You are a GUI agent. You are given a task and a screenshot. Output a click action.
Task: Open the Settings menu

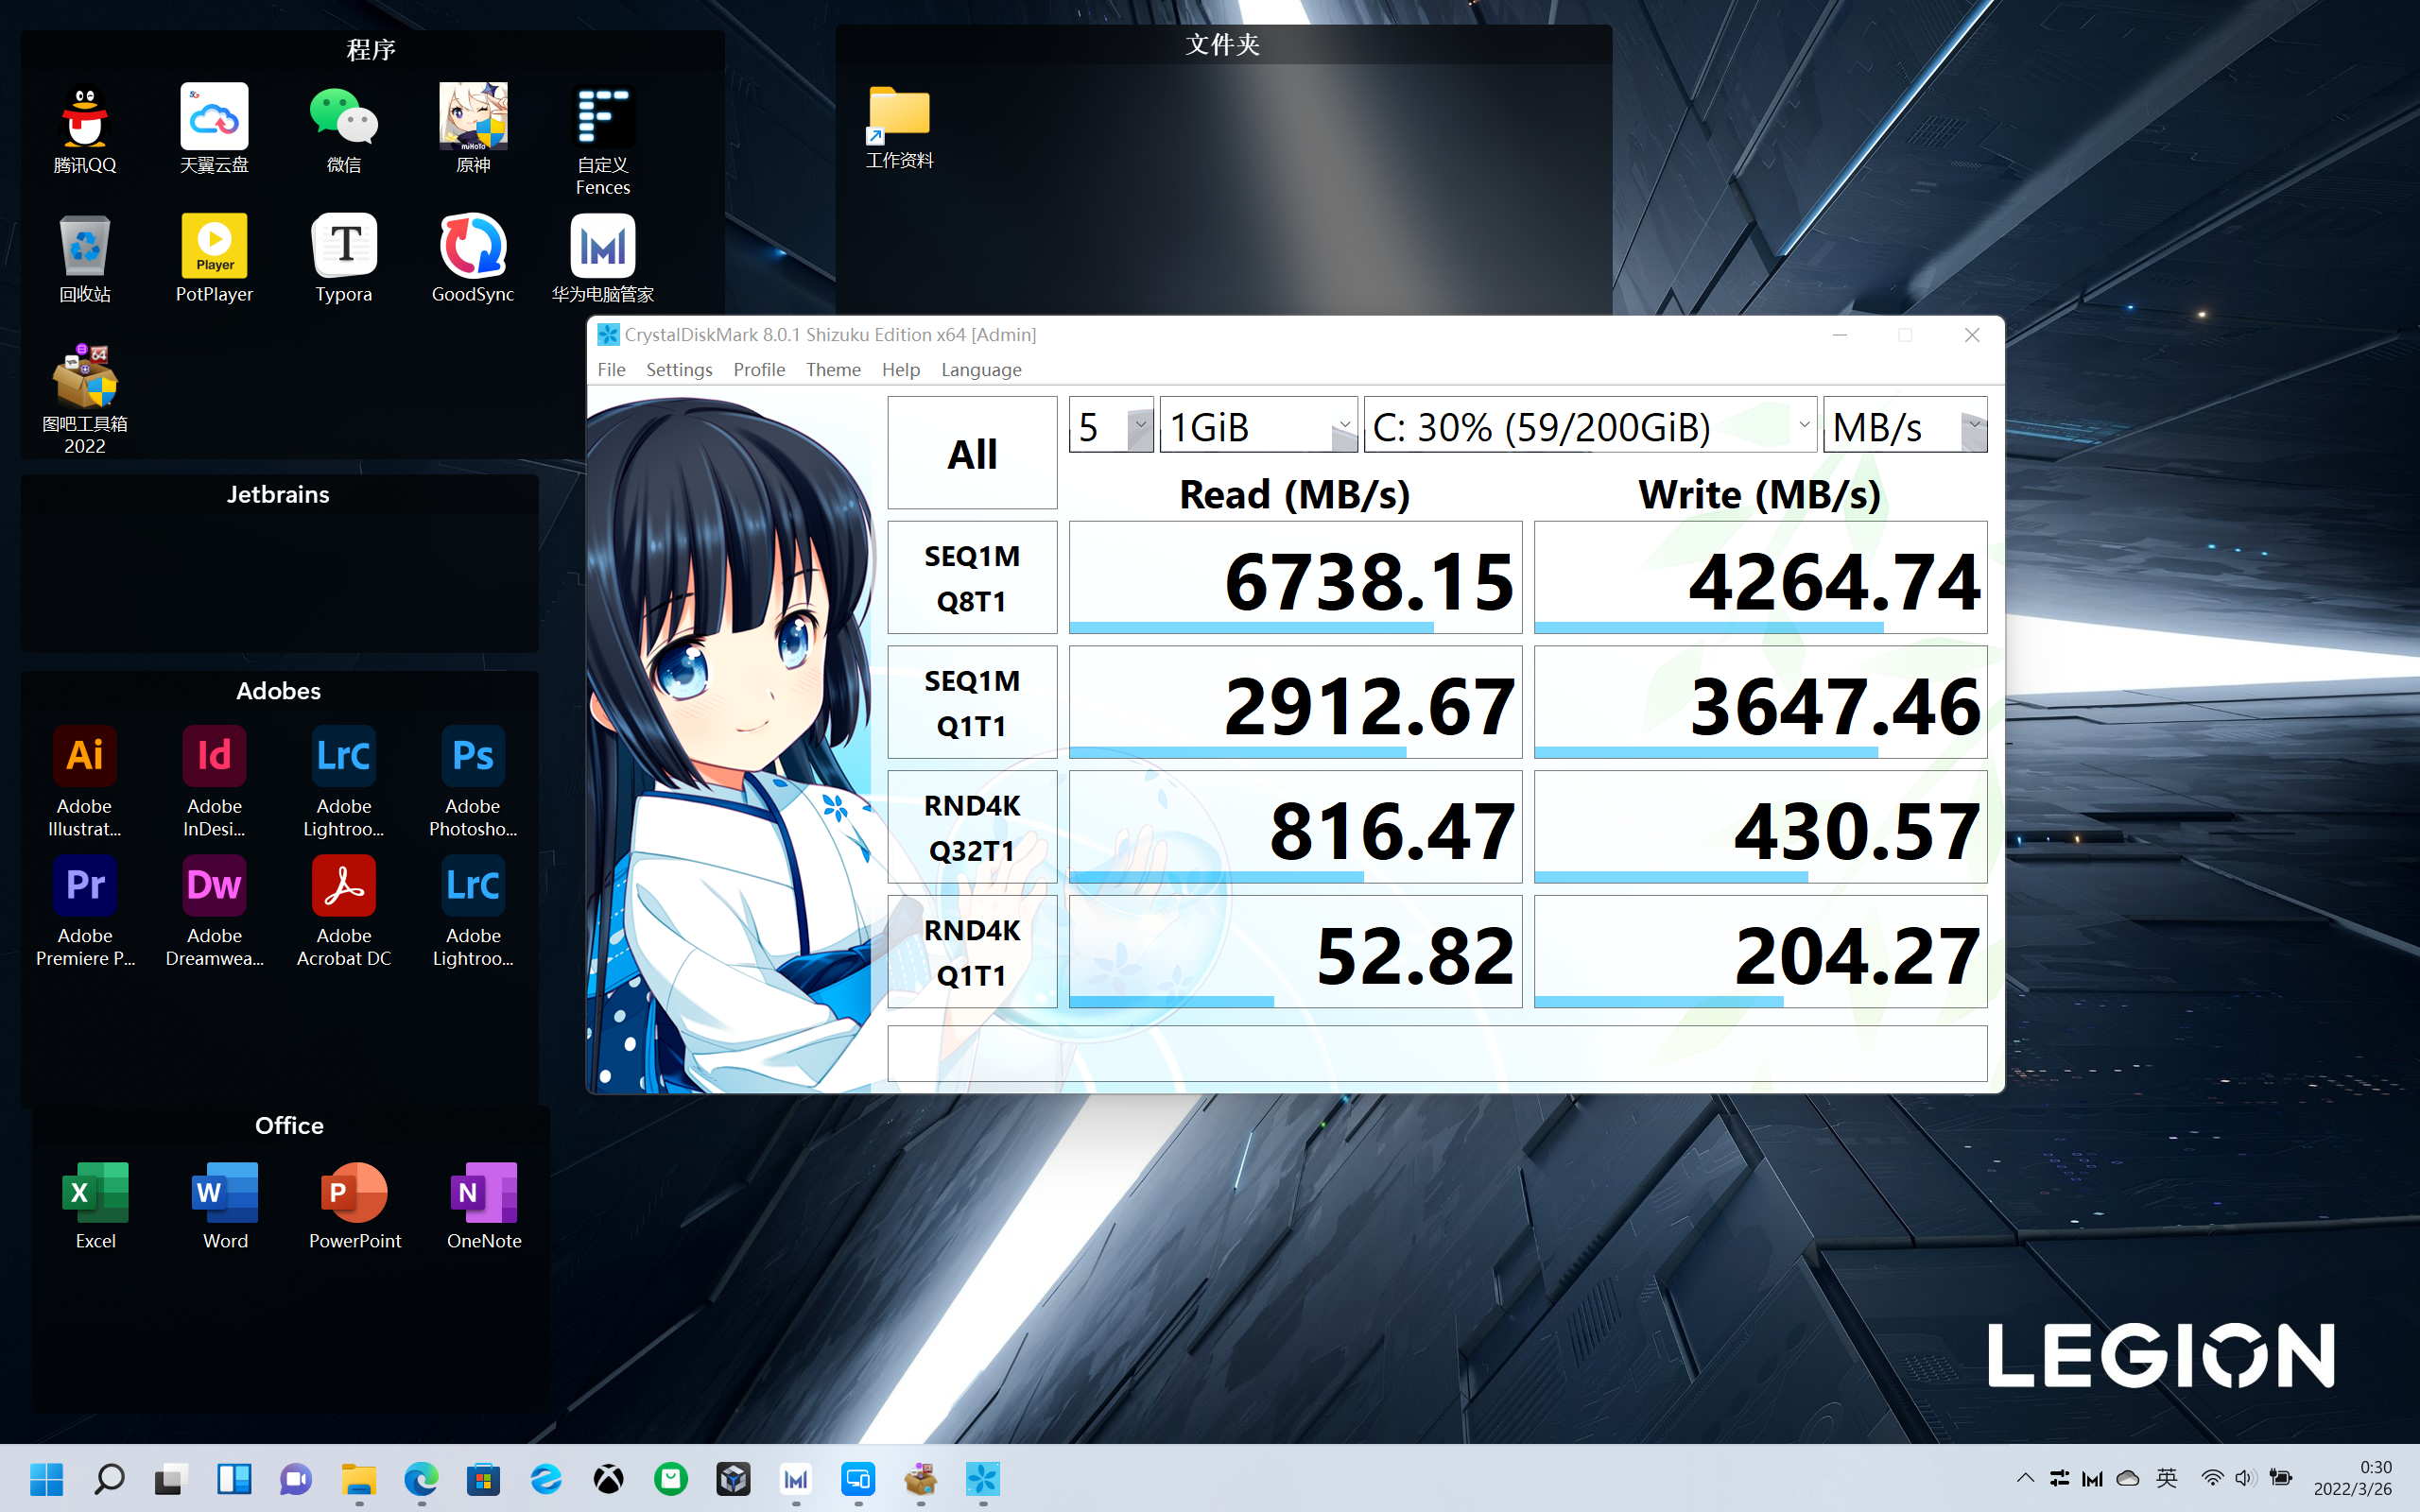coord(679,369)
